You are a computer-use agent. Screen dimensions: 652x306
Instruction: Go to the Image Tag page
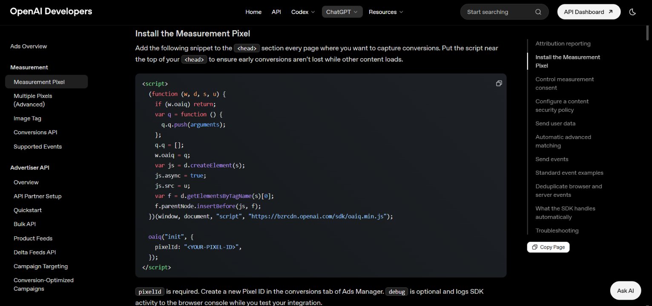pos(27,118)
